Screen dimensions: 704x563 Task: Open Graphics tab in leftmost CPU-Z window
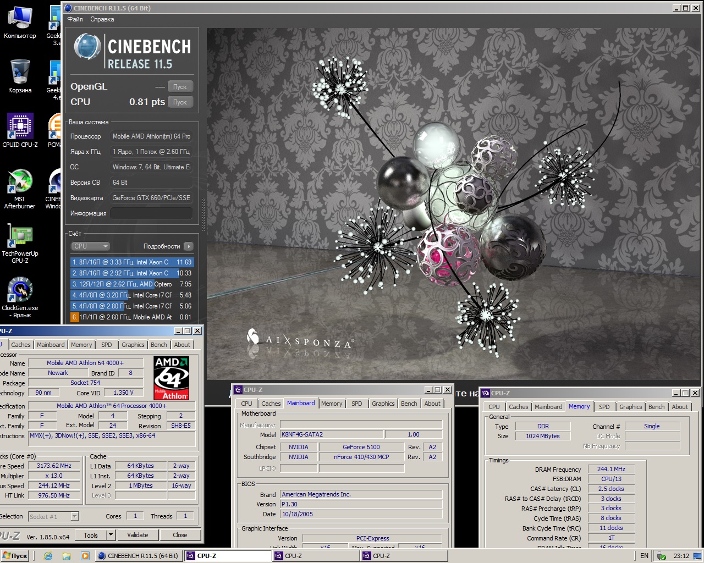(133, 345)
